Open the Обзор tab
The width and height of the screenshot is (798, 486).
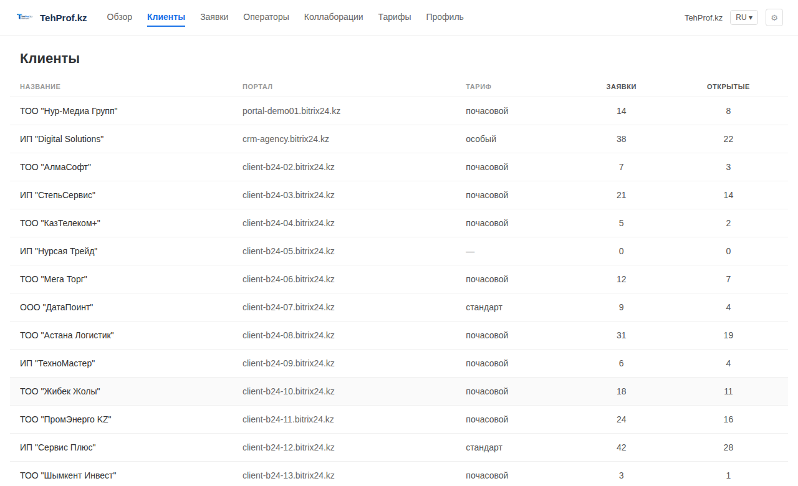(x=119, y=17)
